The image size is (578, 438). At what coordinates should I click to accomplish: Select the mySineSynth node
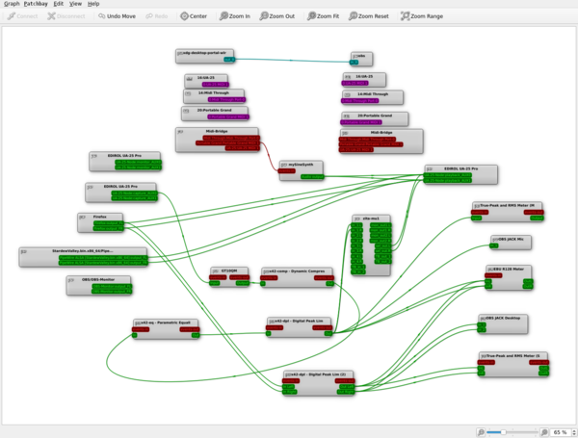302,165
